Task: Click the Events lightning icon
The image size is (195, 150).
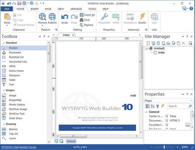Action: pyautogui.click(x=142, y=16)
